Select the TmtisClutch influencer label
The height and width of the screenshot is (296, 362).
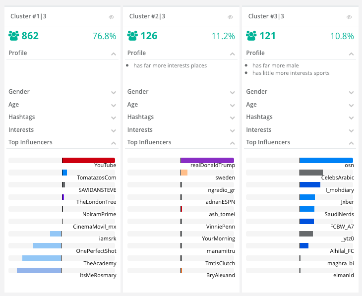220,263
